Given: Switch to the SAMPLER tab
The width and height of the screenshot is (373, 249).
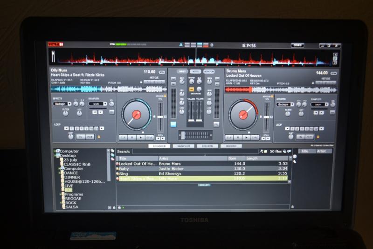Looking at the screenshot, I should click(183, 146).
